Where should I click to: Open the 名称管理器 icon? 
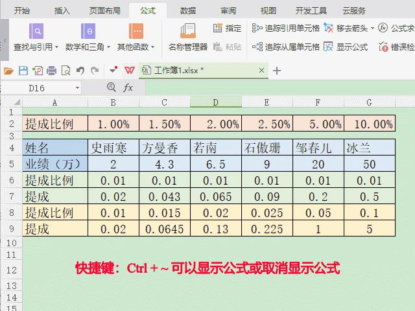pyautogui.click(x=188, y=31)
